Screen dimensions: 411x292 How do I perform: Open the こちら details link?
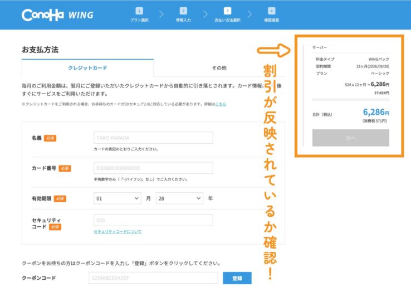pos(221,104)
